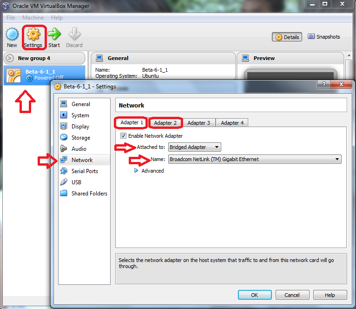Open the adapter Name dropdown
This screenshot has width=356, height=309.
255,159
